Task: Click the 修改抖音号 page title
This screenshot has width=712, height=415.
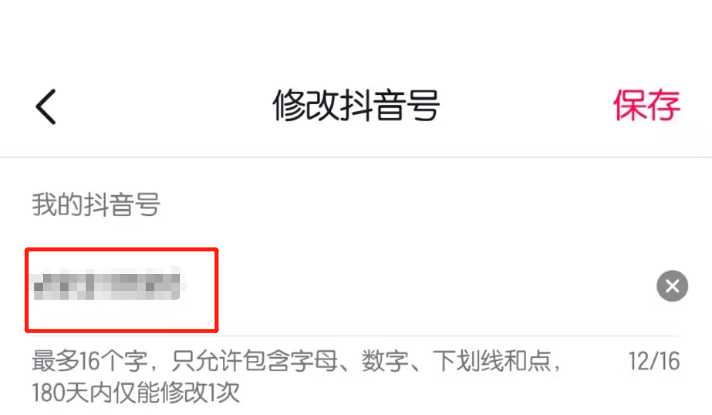Action: [x=356, y=105]
